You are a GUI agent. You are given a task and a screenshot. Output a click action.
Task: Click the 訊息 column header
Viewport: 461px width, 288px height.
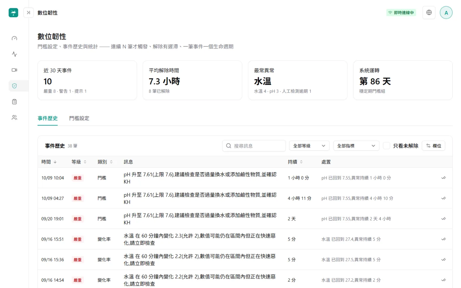point(128,162)
